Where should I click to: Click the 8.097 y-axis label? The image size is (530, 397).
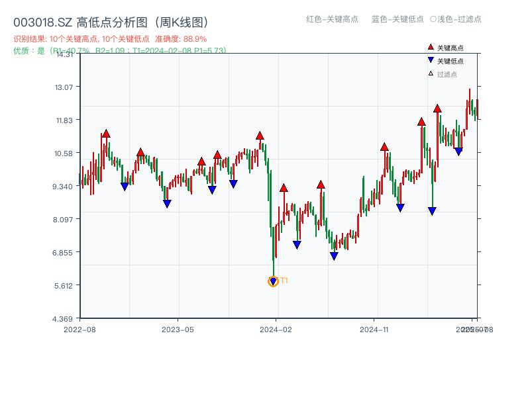point(62,220)
